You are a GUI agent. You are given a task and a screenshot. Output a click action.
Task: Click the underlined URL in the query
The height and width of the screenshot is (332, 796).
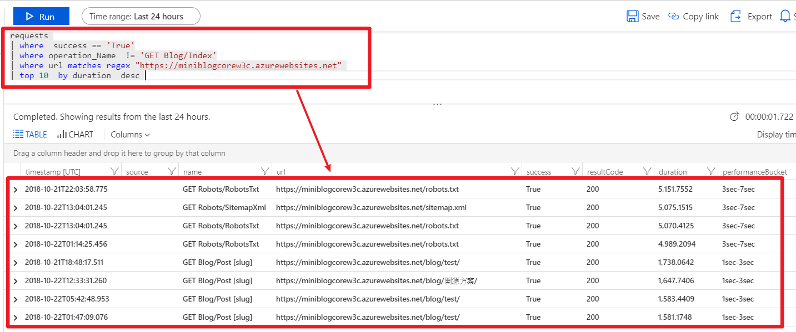pos(238,65)
